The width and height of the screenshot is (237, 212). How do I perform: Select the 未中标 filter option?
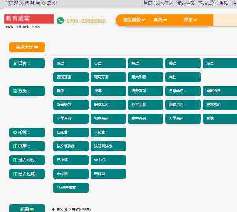click(x=108, y=160)
